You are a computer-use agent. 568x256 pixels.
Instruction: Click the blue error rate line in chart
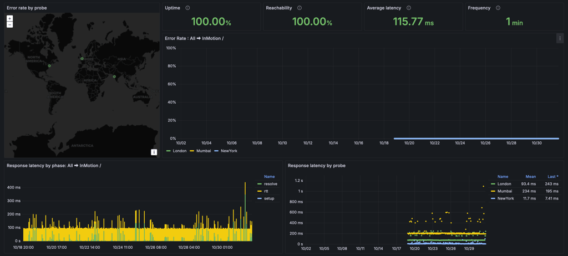click(x=476, y=139)
